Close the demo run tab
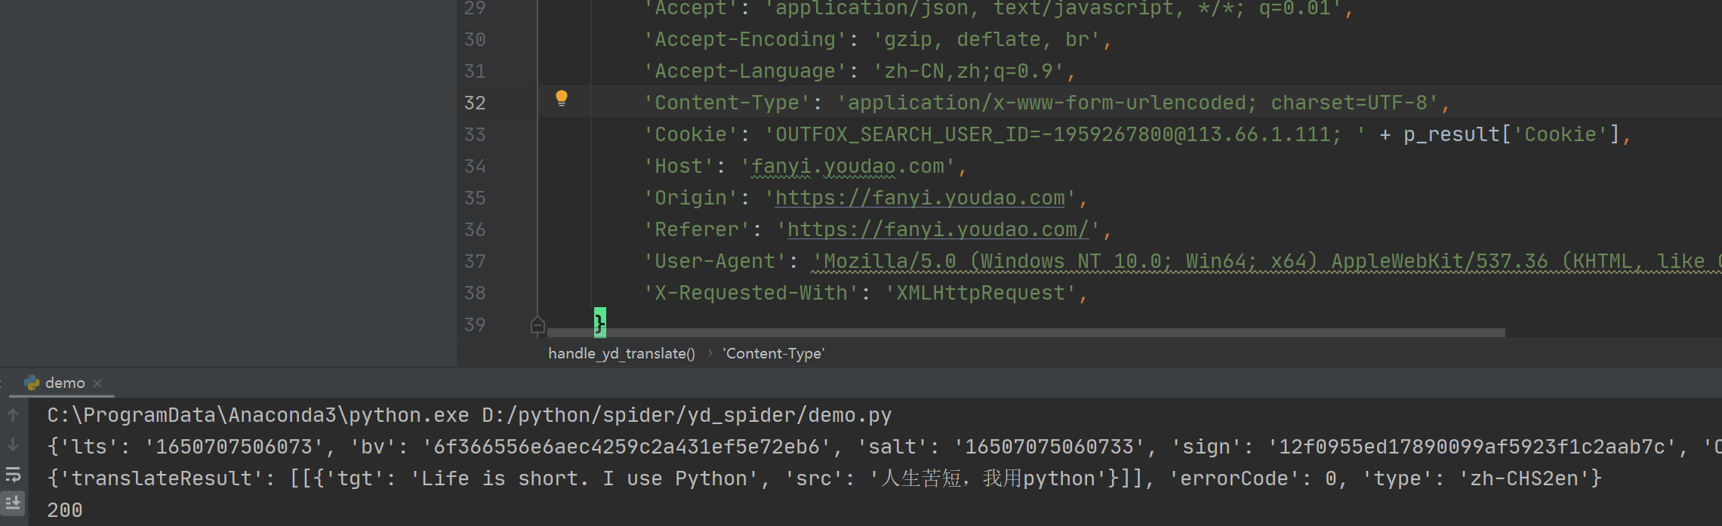Image resolution: width=1722 pixels, height=526 pixels. [97, 383]
